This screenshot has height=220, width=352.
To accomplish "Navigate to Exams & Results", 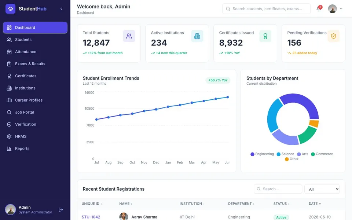I will (35, 64).
